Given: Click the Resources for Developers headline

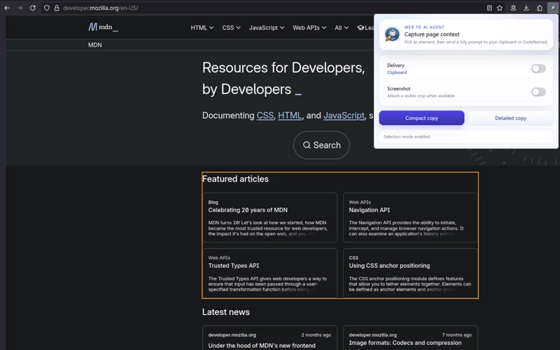Looking at the screenshot, I should coord(283,78).
